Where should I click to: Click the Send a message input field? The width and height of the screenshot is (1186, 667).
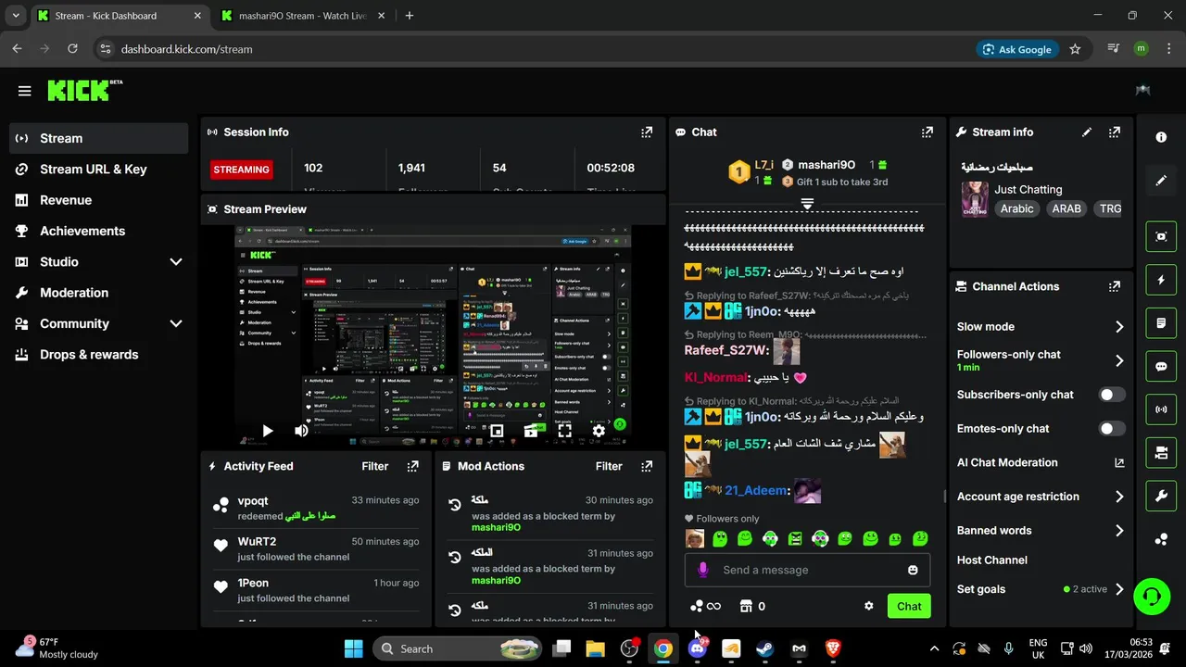point(806,570)
